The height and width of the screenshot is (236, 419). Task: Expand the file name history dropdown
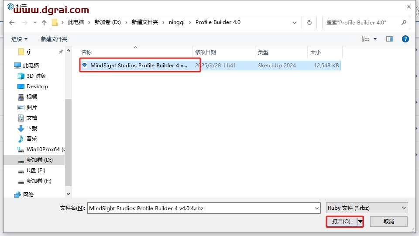click(x=317, y=208)
